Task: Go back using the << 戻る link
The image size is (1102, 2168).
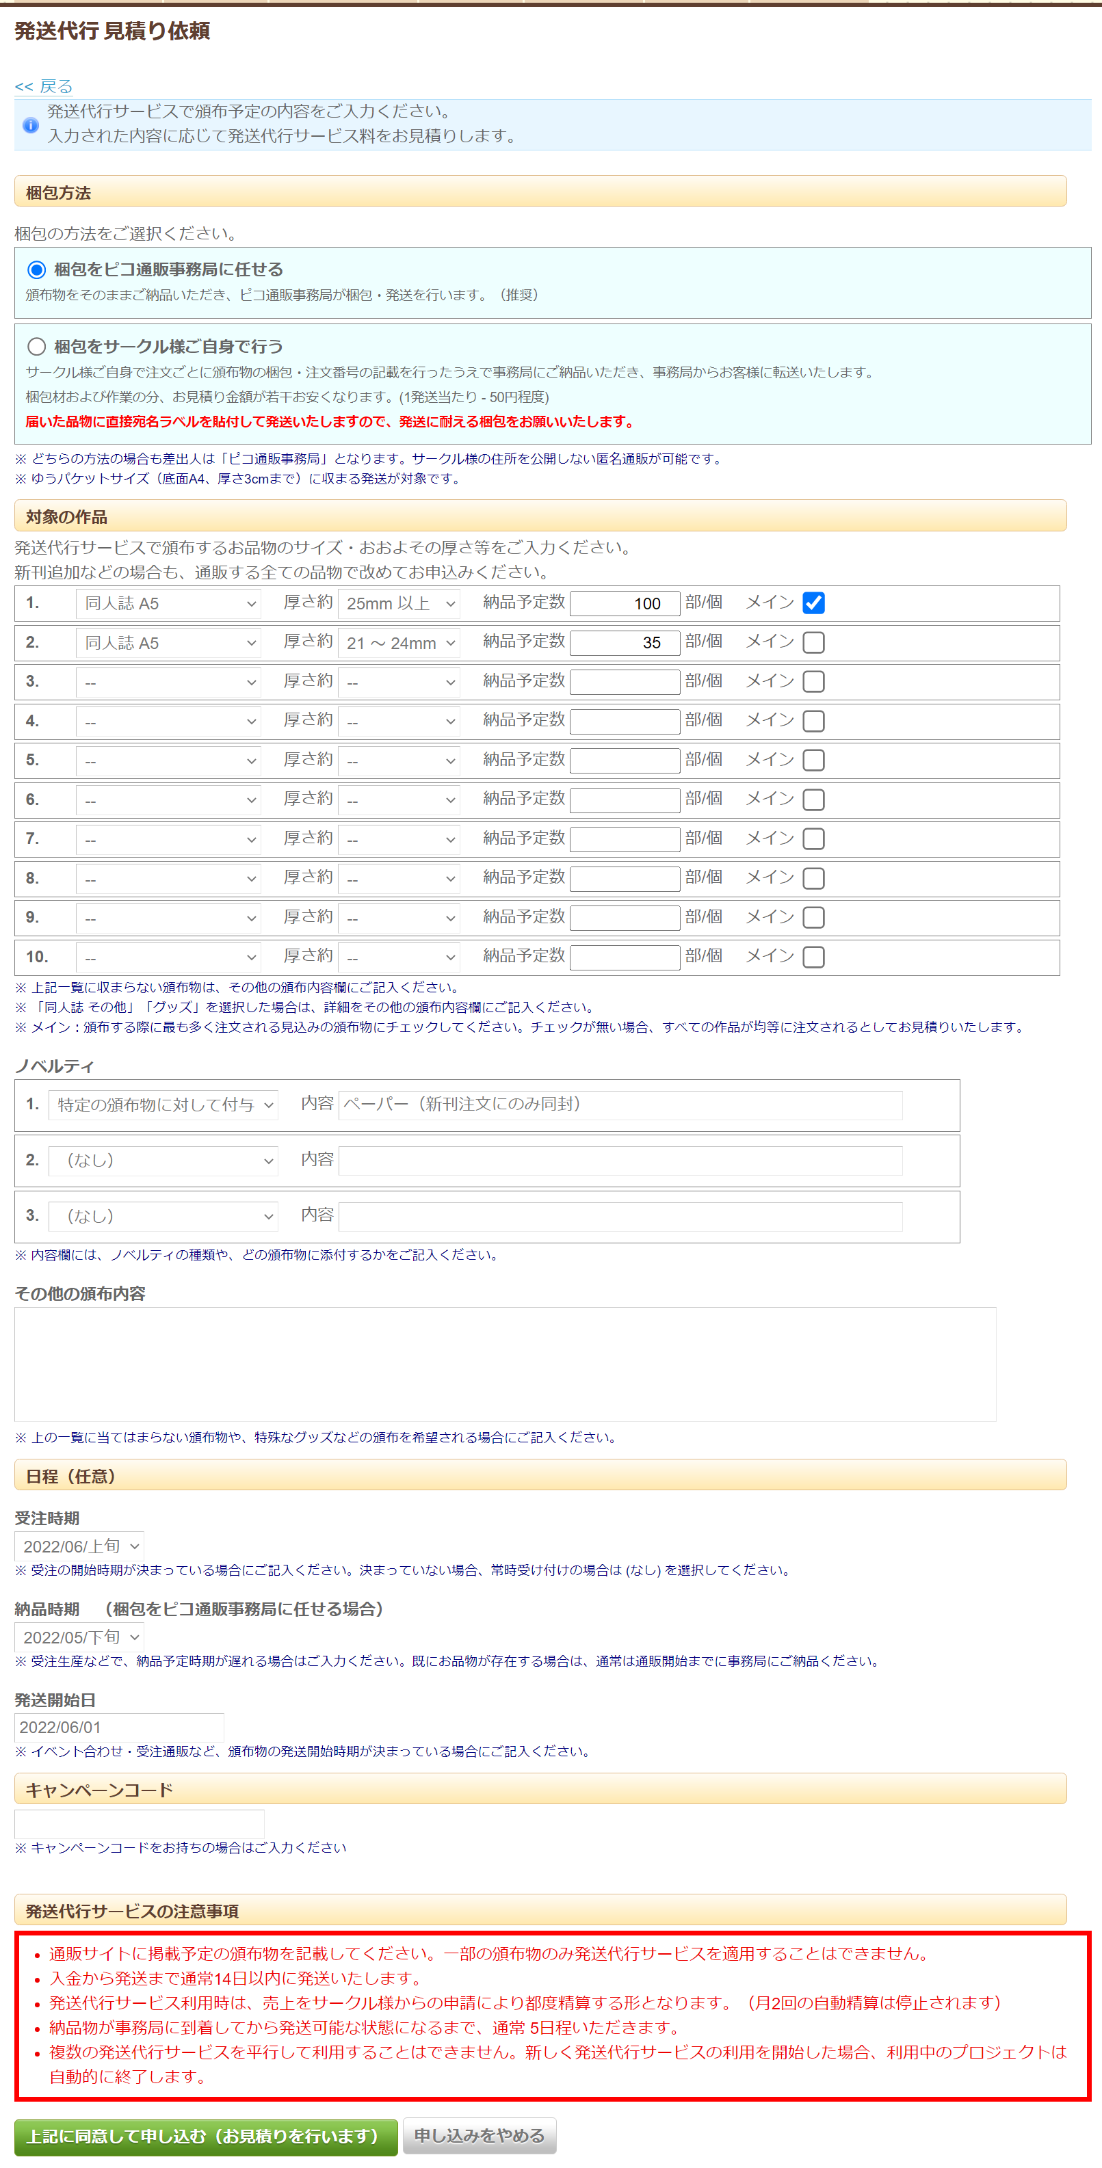Action: click(44, 87)
